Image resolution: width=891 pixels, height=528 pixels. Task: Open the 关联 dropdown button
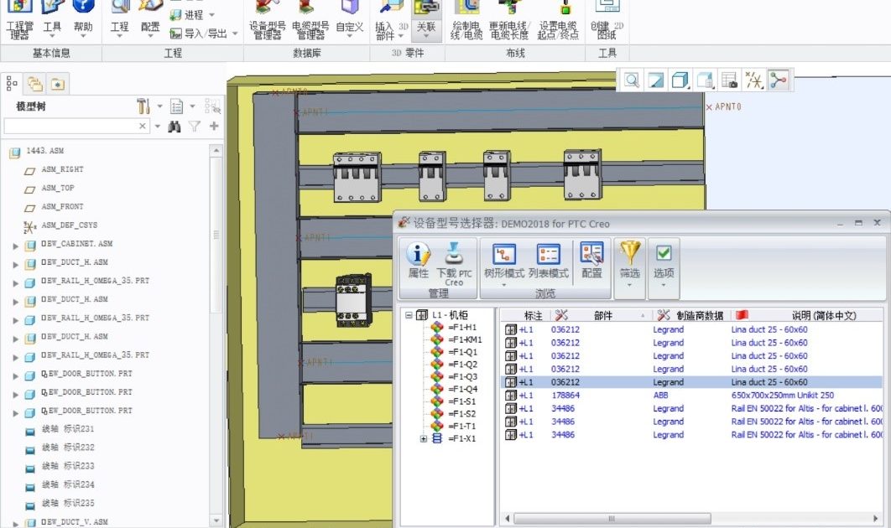click(x=426, y=21)
